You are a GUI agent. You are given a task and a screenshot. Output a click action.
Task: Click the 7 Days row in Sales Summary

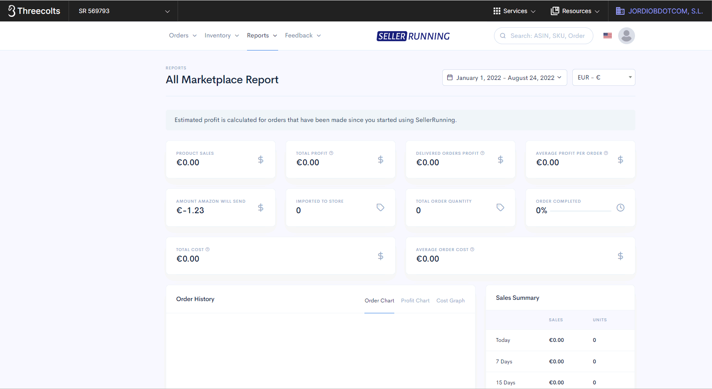tap(560, 362)
